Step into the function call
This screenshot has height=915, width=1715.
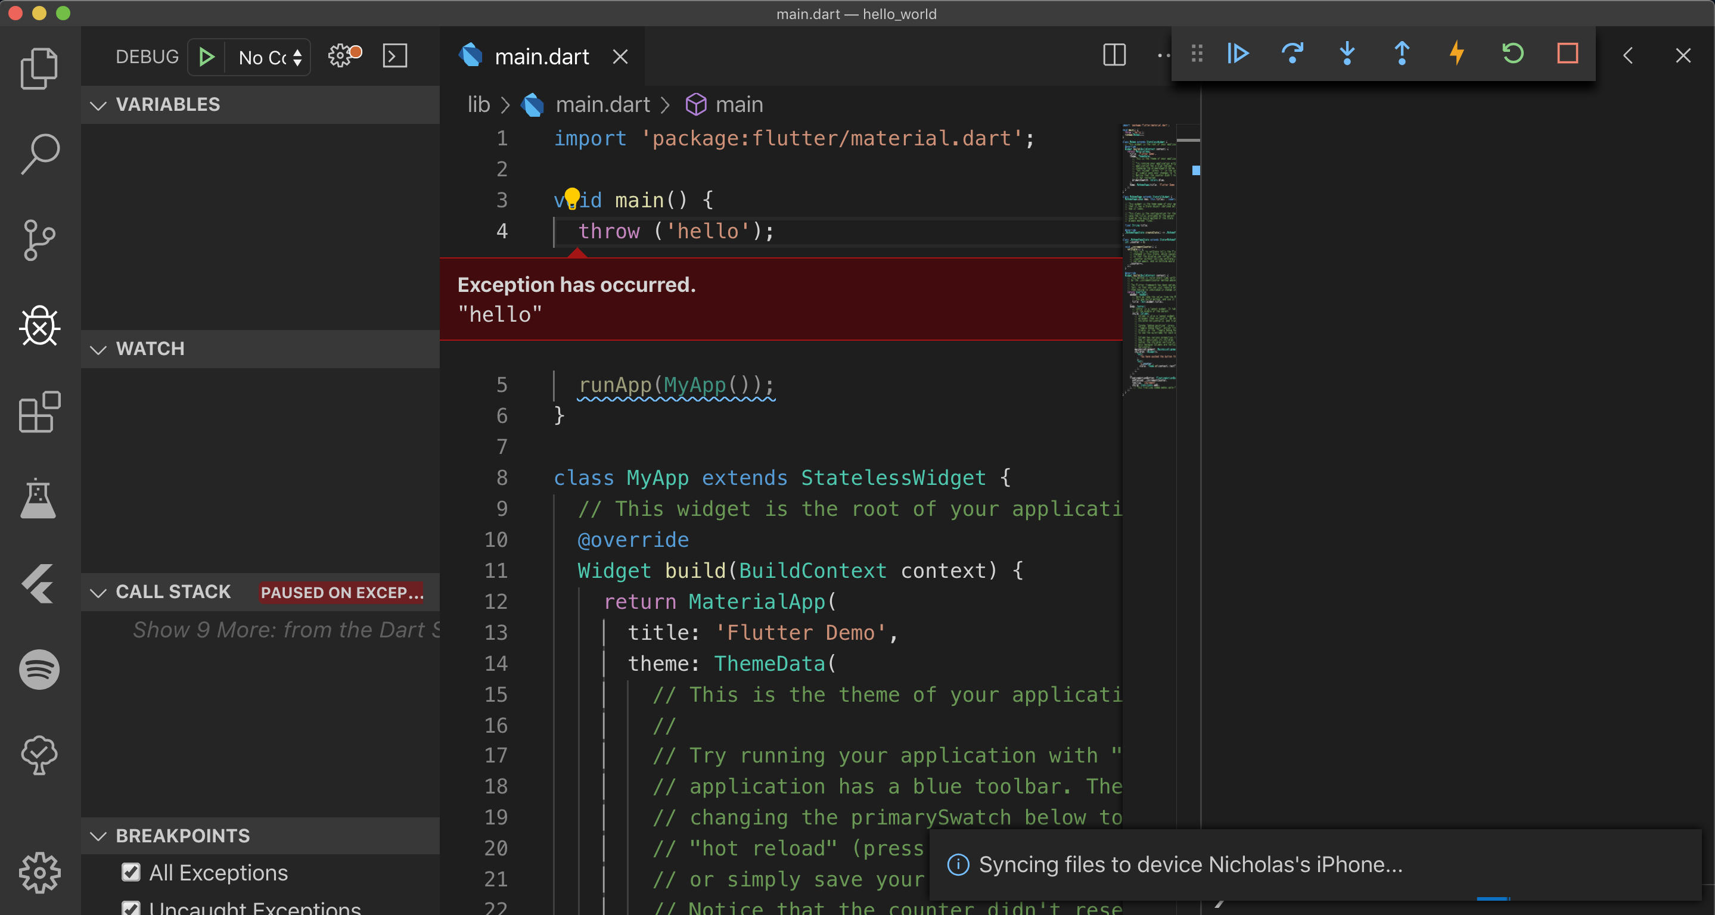1347,54
